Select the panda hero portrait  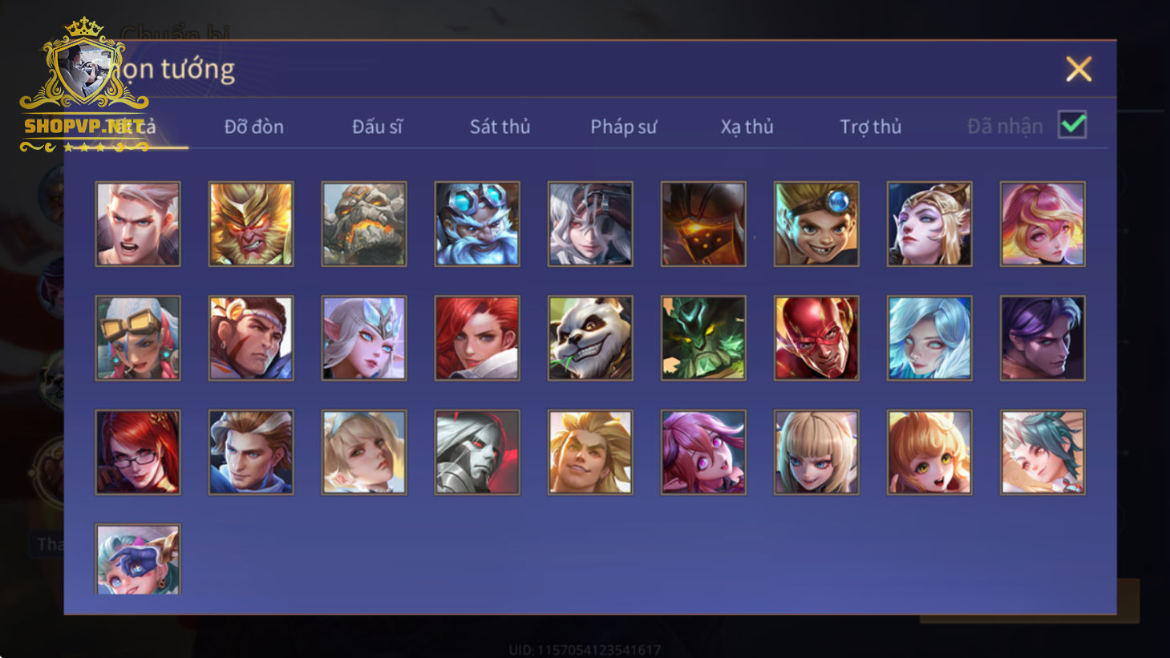pos(590,337)
